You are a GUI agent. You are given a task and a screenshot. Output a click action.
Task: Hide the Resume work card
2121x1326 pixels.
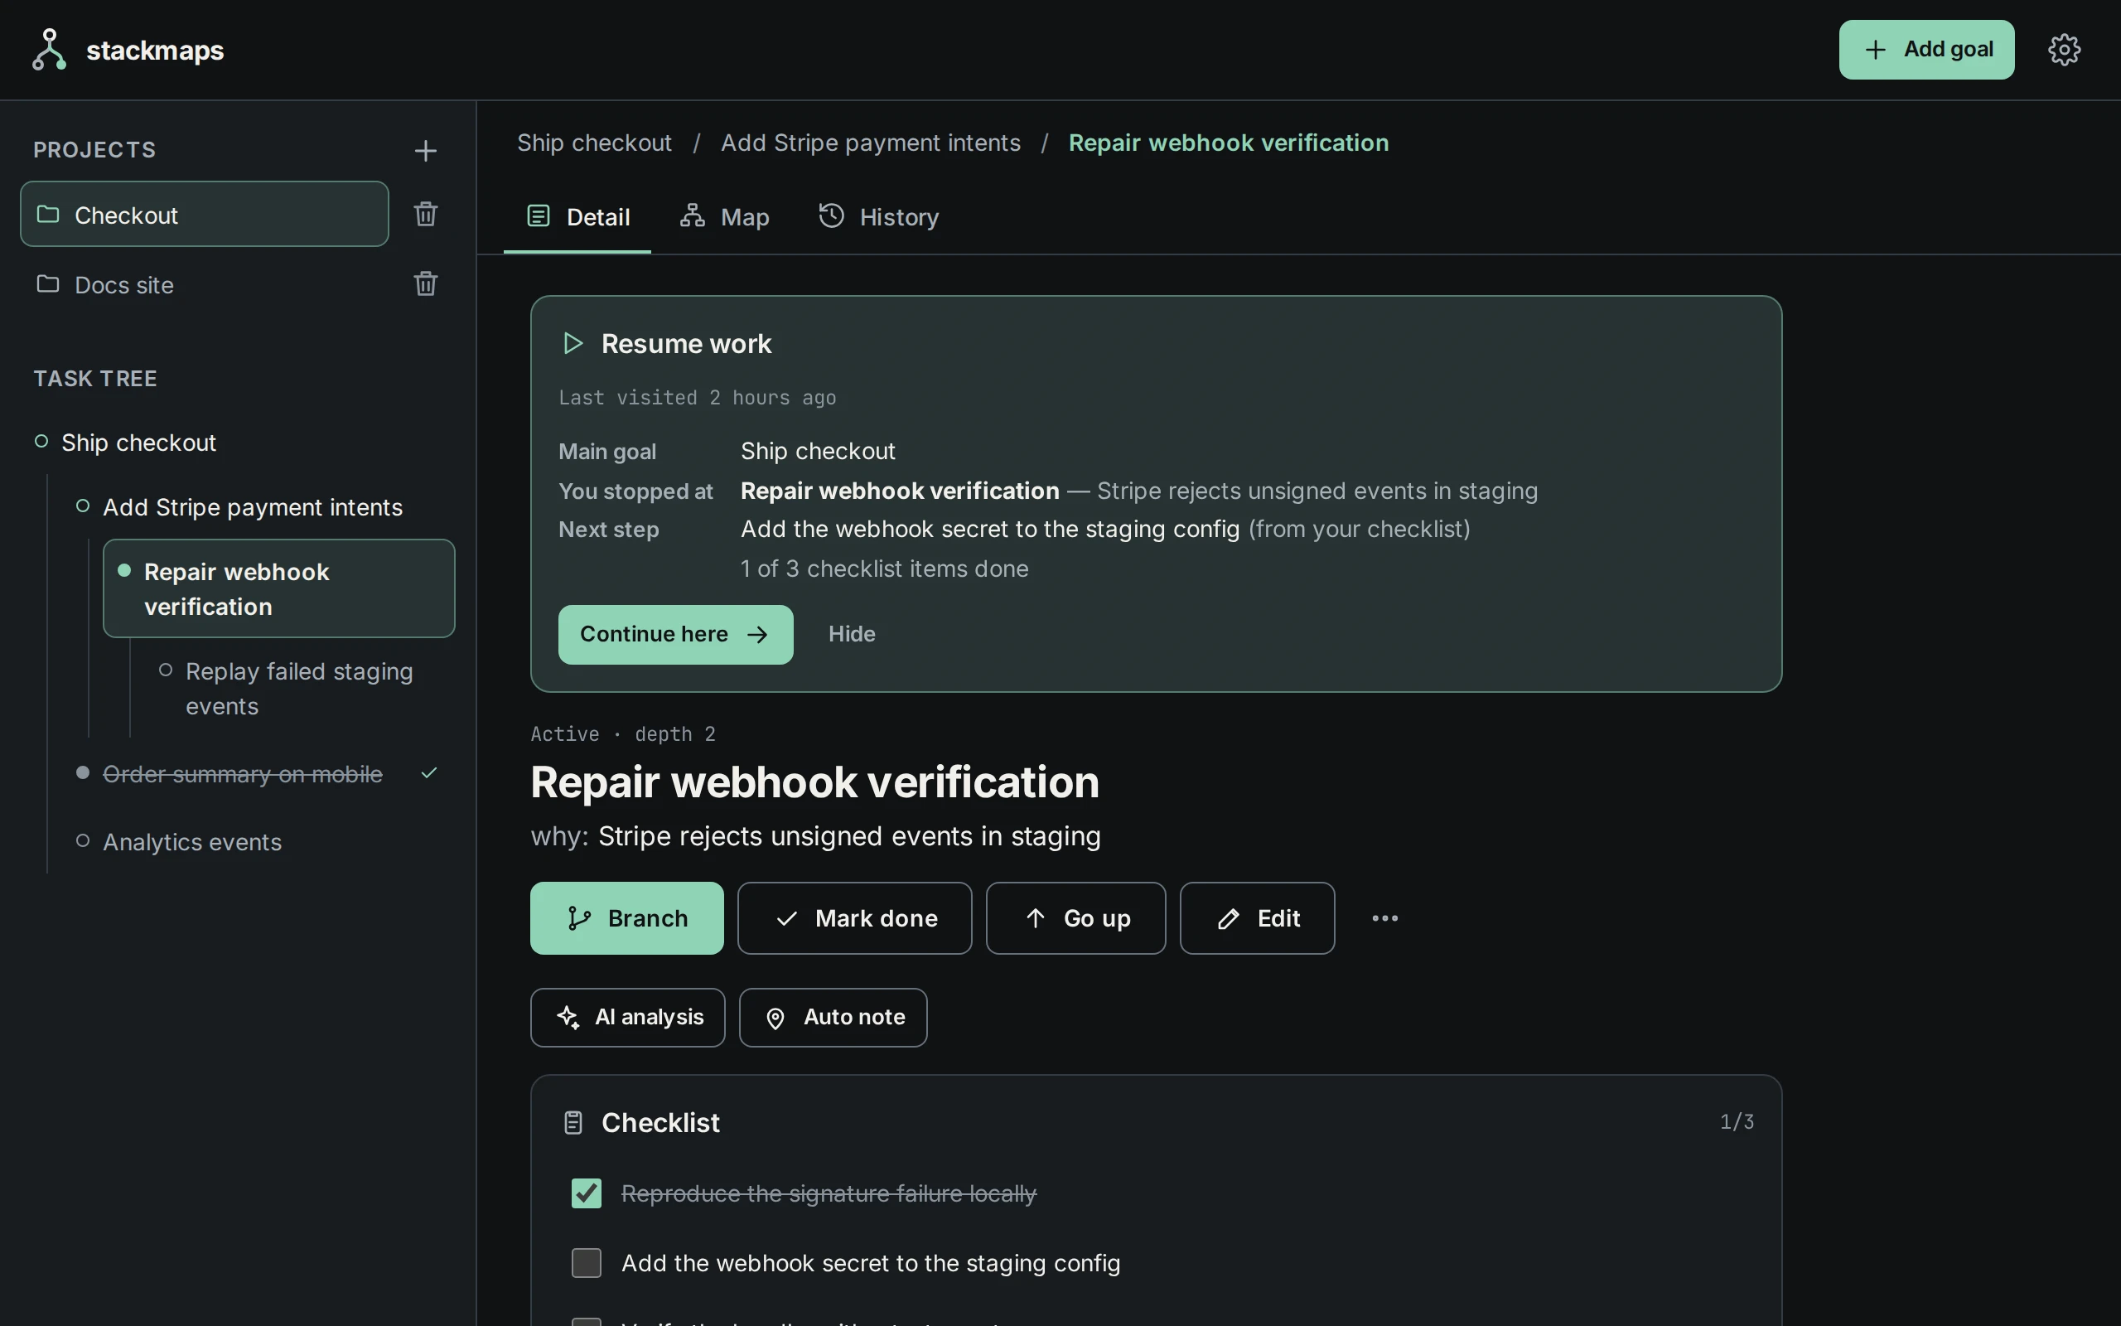[852, 634]
